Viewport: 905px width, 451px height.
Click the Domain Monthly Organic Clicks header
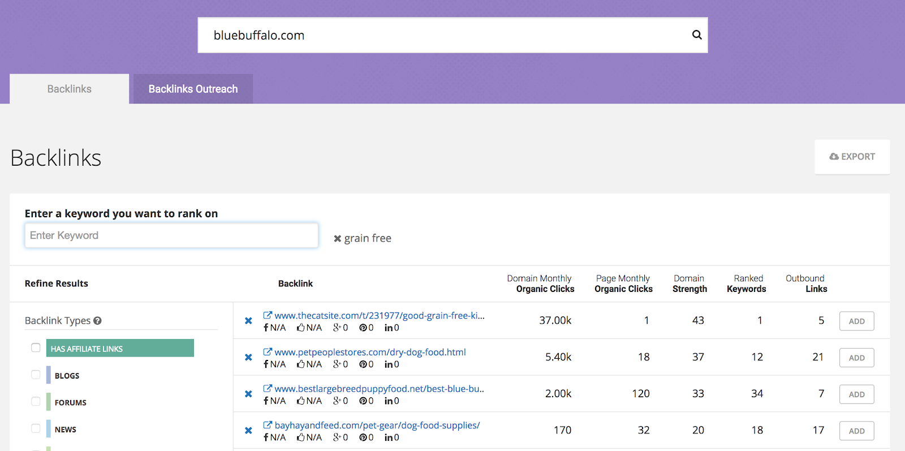point(540,284)
